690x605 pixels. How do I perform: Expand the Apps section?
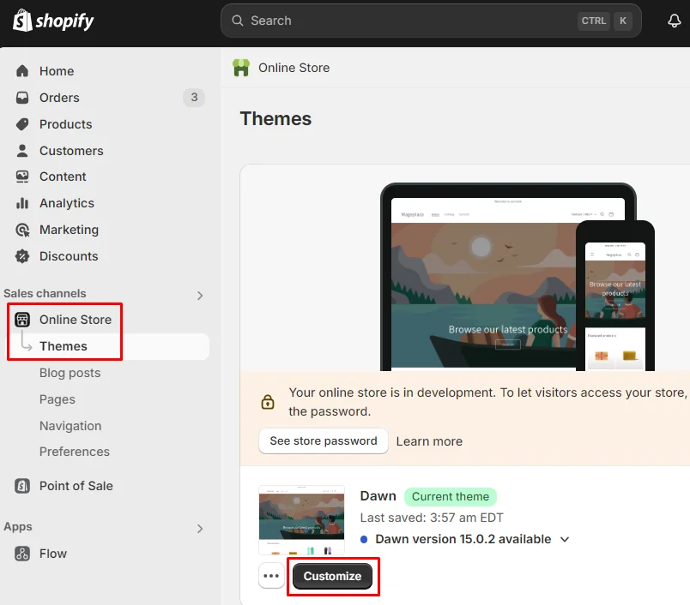click(199, 527)
